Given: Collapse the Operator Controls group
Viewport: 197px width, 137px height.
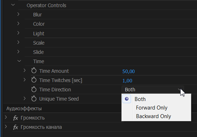Looking at the screenshot, I should pos(13,5).
